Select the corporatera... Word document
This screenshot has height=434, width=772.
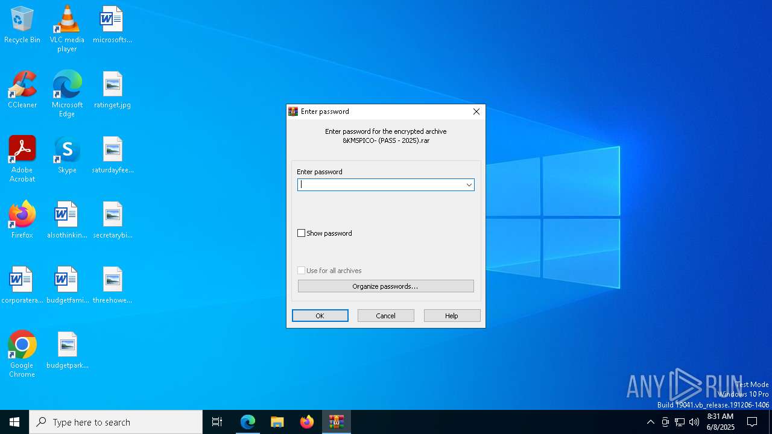click(x=22, y=285)
